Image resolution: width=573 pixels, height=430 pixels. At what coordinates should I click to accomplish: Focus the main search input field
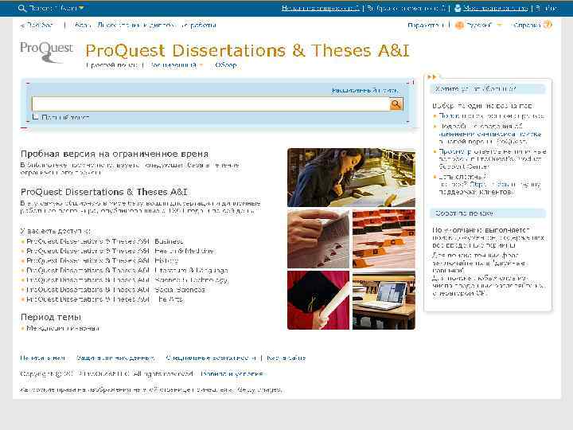[x=211, y=104]
